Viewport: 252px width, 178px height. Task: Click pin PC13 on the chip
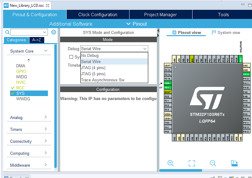tap(168, 70)
